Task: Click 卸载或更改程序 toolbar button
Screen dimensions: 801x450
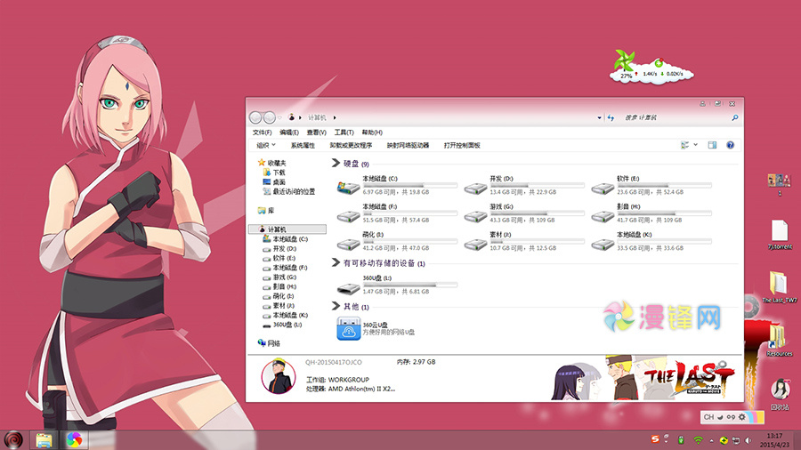Action: pyautogui.click(x=351, y=146)
